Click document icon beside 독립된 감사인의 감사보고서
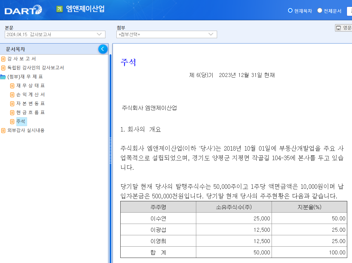 click(3, 68)
